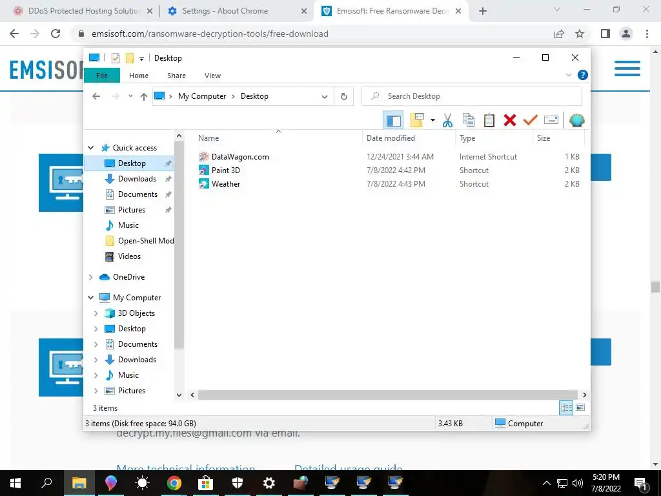Click the navigation pane scroll down arrow

[179, 395]
